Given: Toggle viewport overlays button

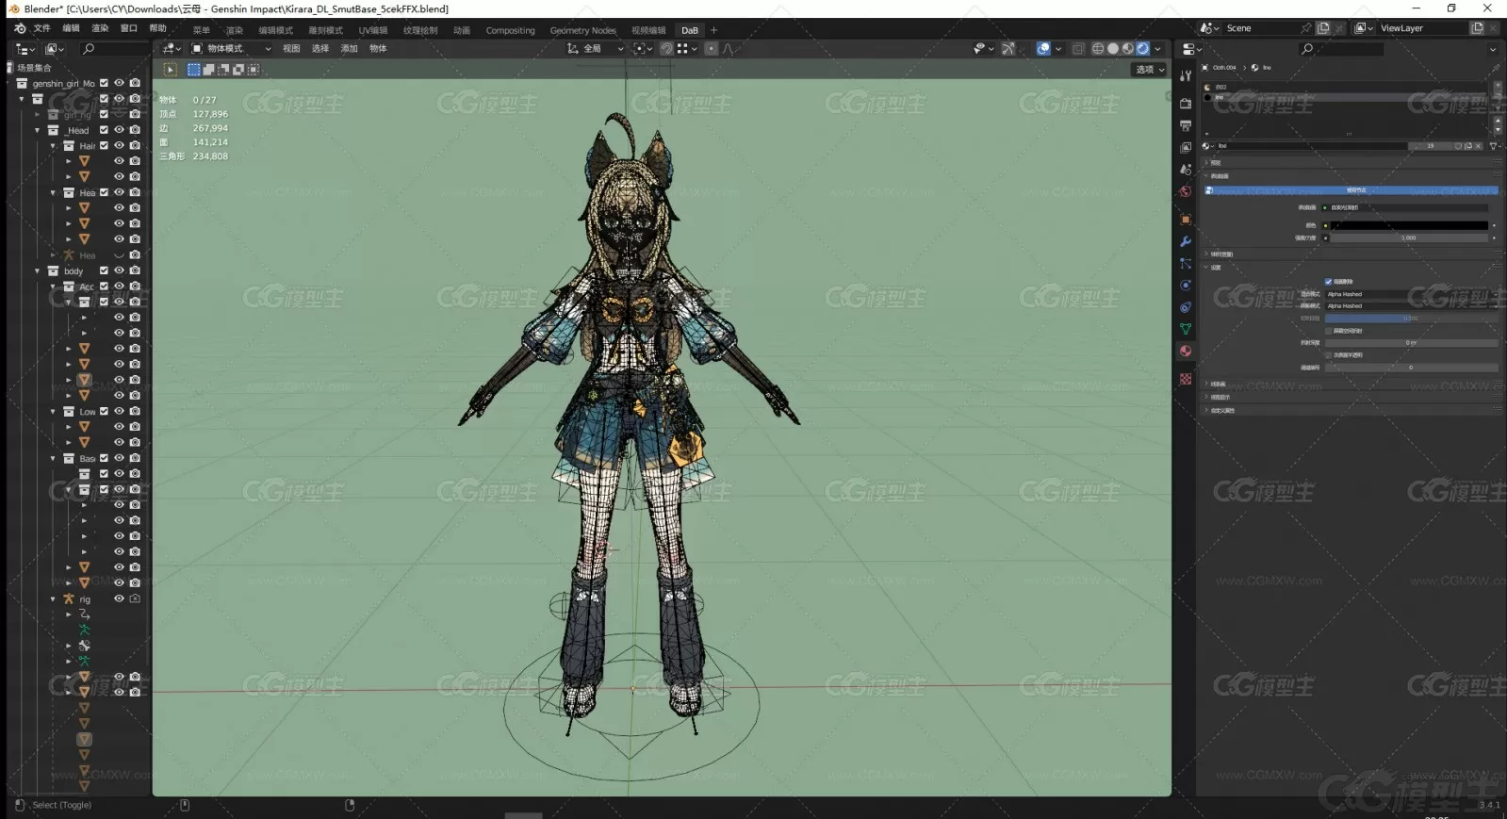Looking at the screenshot, I should 1043,48.
